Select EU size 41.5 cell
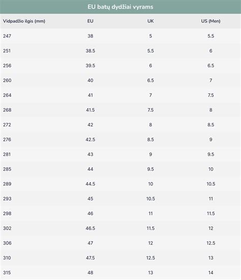The image size is (241, 280). point(90,110)
